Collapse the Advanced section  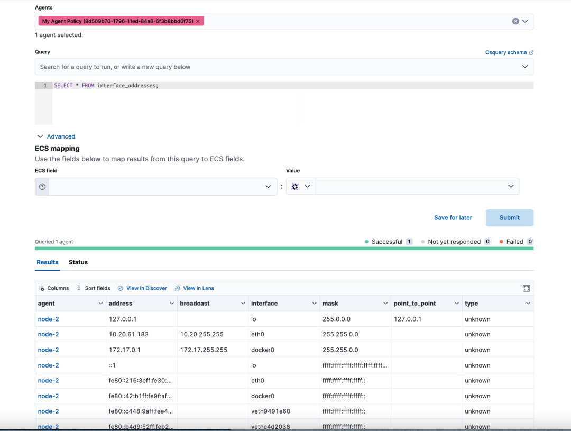point(56,136)
